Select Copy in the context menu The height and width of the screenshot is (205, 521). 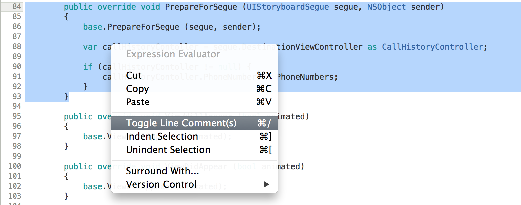coord(137,89)
